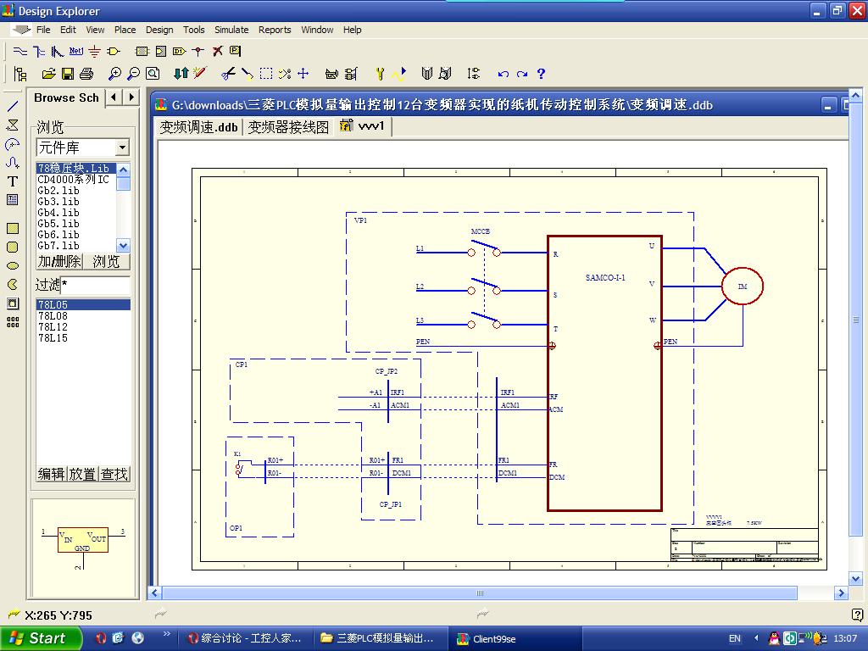Select the Zoom In magnifier tool

(x=114, y=74)
